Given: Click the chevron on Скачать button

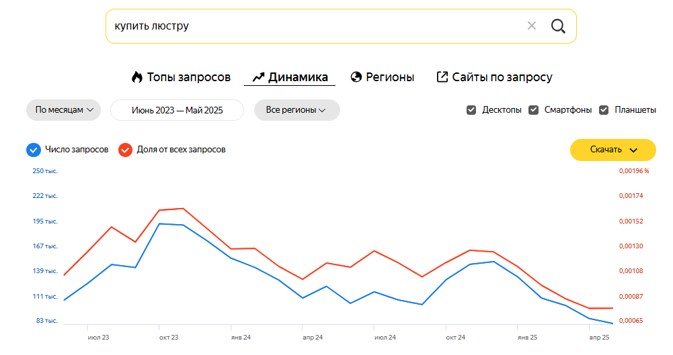Looking at the screenshot, I should click(x=633, y=150).
